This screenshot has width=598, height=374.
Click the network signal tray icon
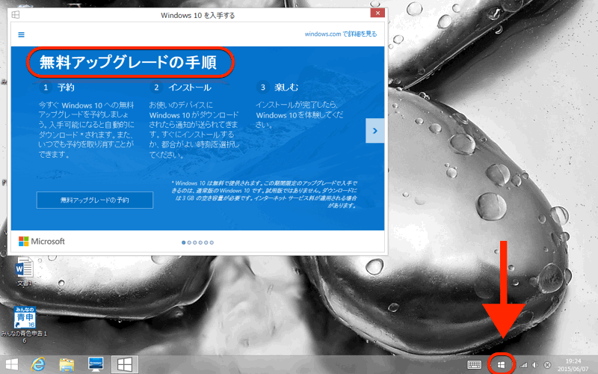click(523, 364)
